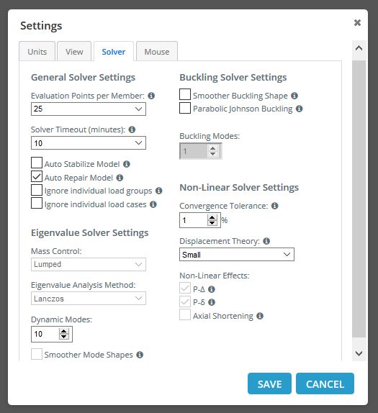Open Solver Timeout minutes dropdown
Image resolution: width=378 pixels, height=413 pixels.
(89, 143)
